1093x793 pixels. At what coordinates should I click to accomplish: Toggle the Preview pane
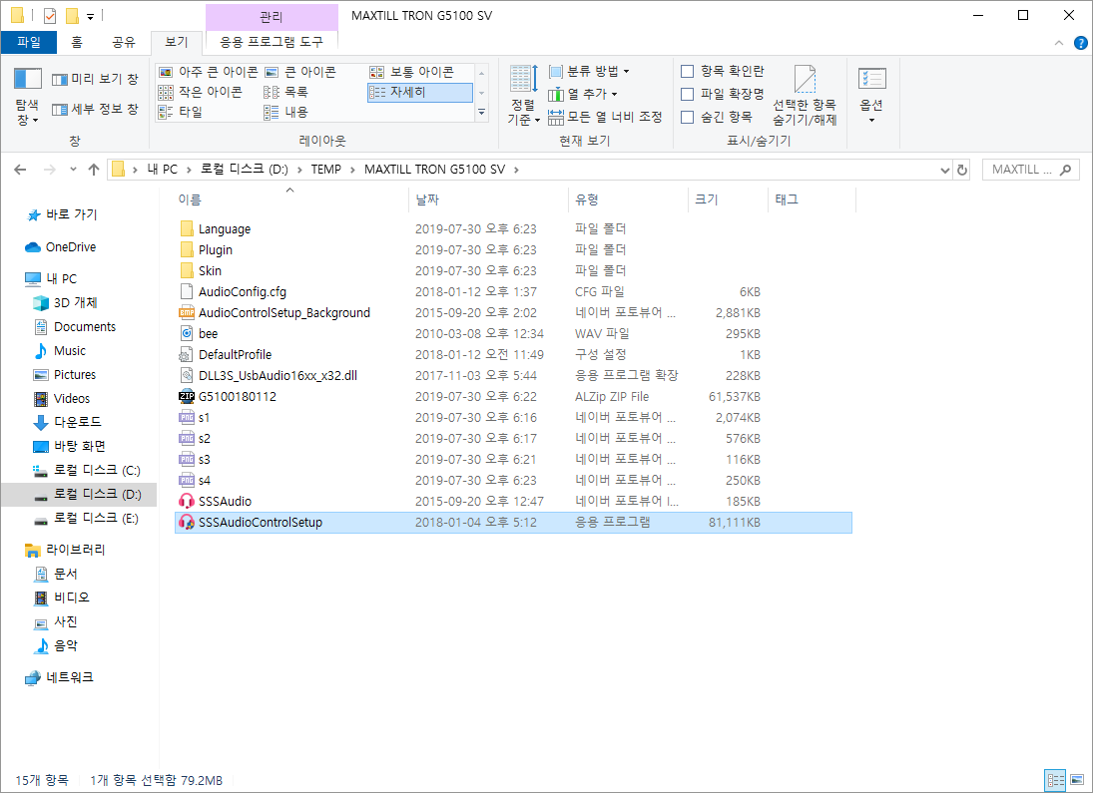[95, 80]
